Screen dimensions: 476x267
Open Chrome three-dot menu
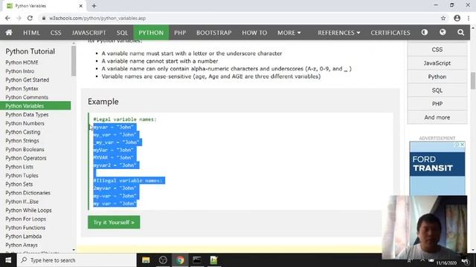[x=469, y=18]
